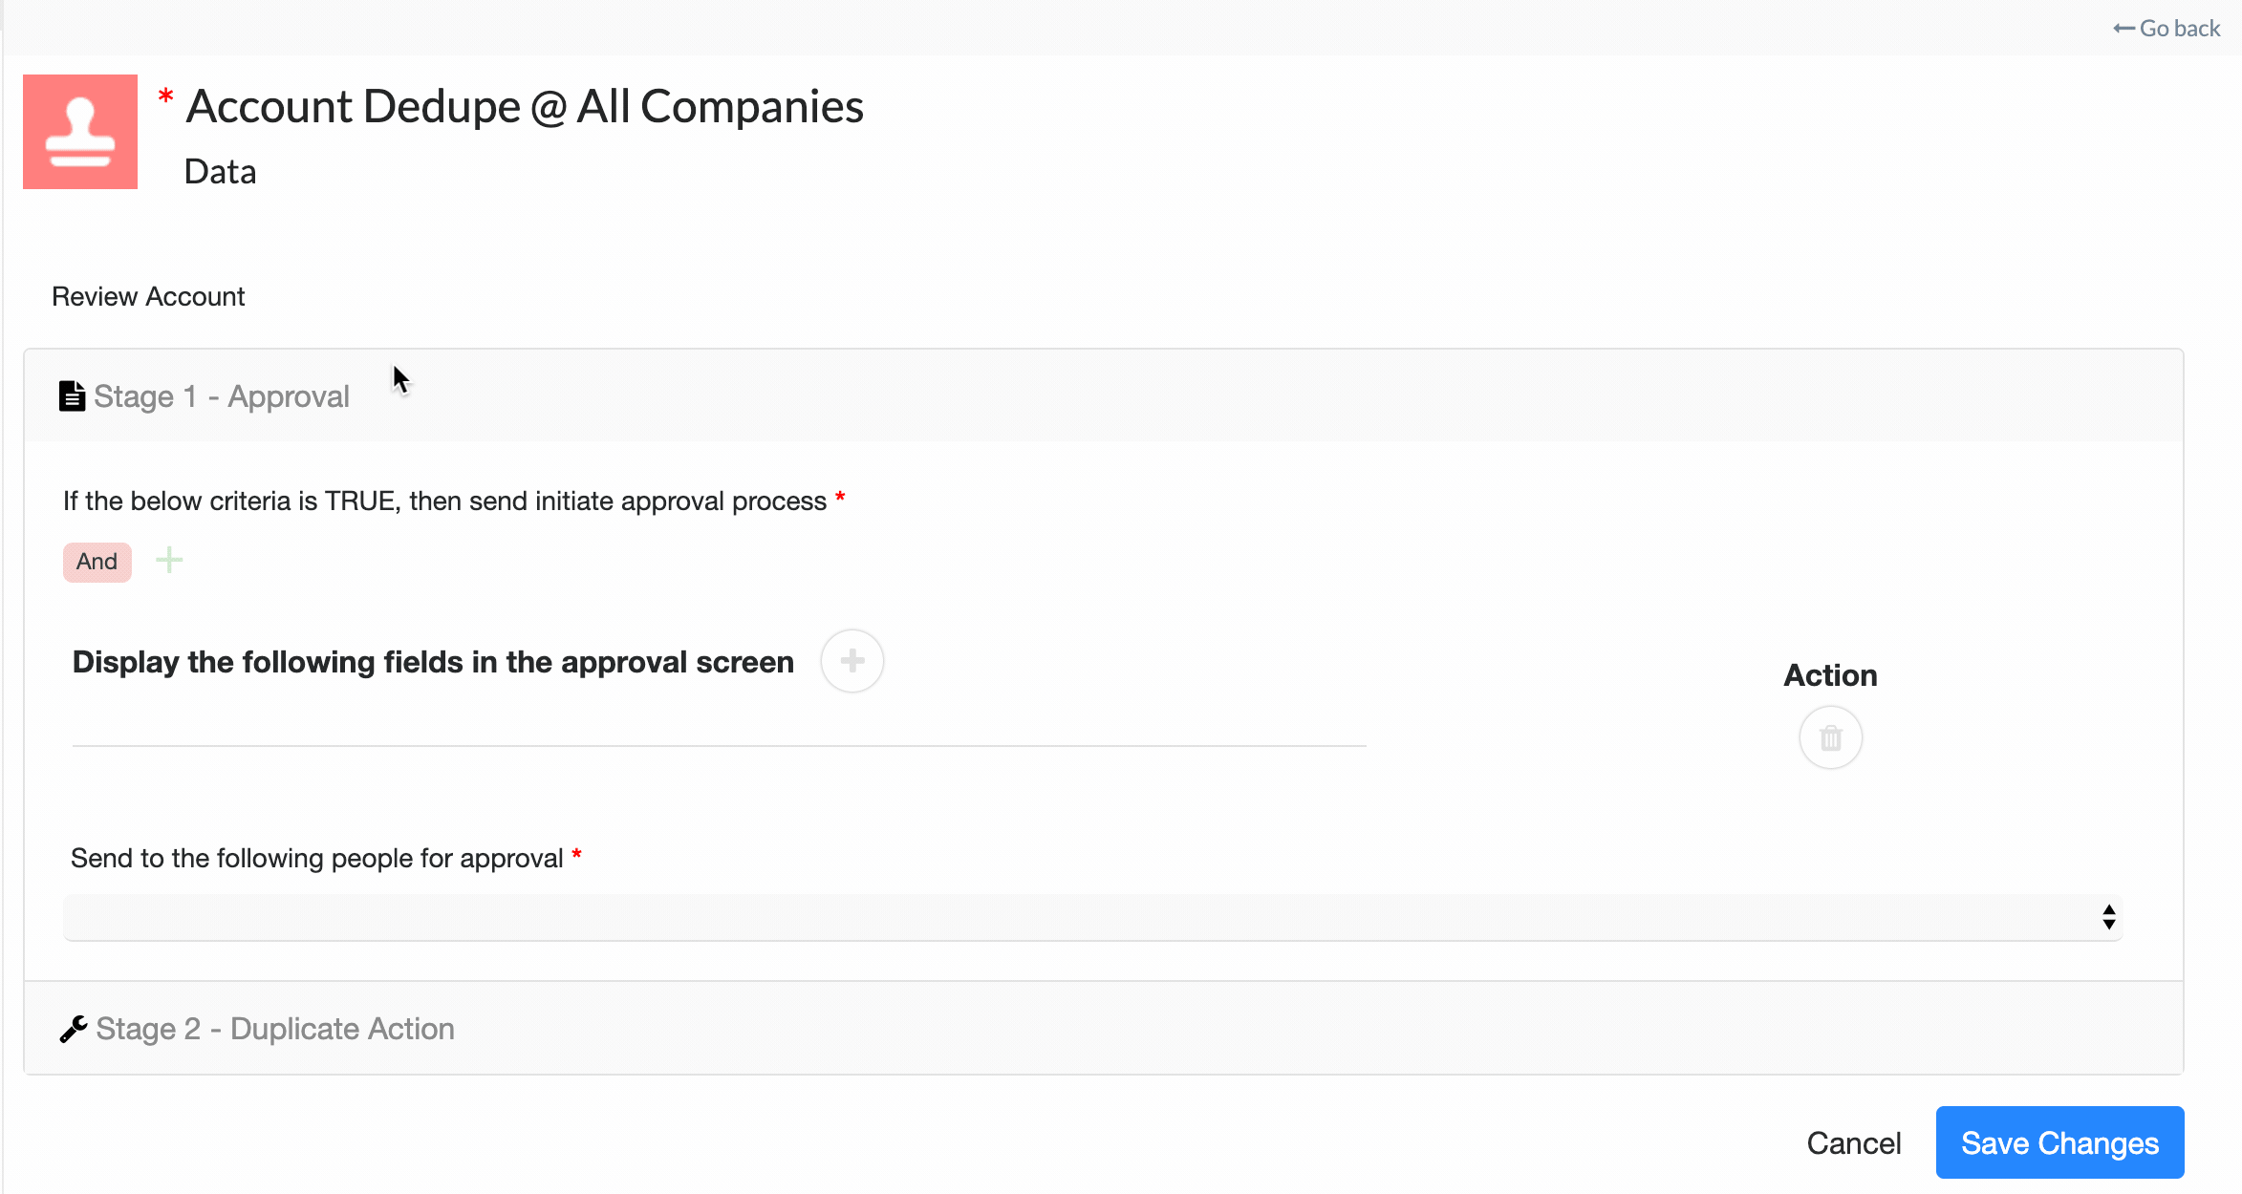Click the Go back link
Viewport: 2242px width, 1194px height.
[2179, 29]
